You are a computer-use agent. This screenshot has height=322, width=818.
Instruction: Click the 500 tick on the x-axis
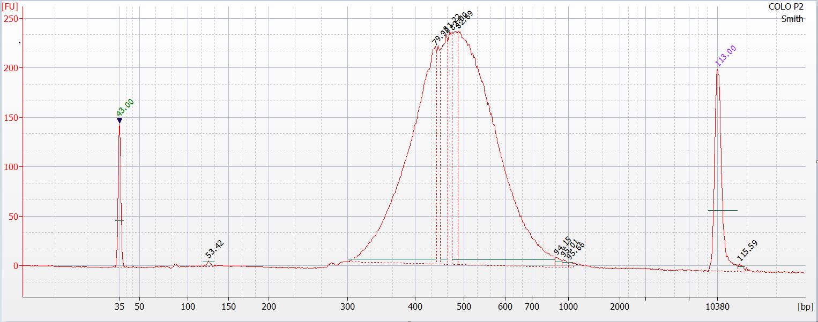[x=464, y=307]
